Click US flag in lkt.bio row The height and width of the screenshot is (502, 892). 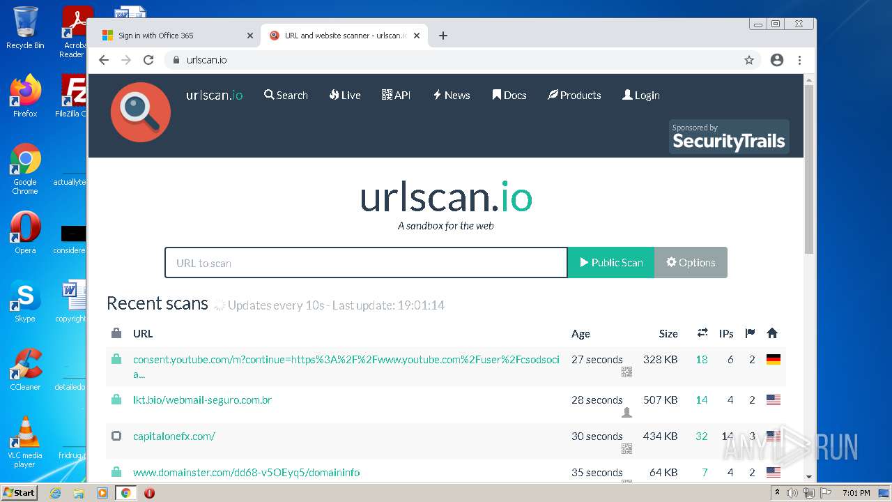pos(773,400)
